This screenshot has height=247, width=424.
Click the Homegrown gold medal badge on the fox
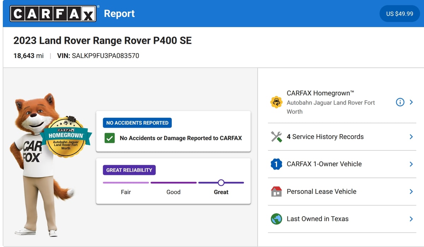tap(66, 137)
